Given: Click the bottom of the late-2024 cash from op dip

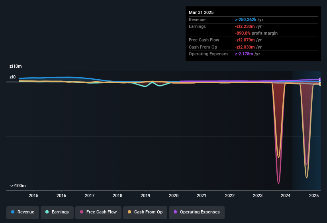Looking at the screenshot, I should pos(307,177).
